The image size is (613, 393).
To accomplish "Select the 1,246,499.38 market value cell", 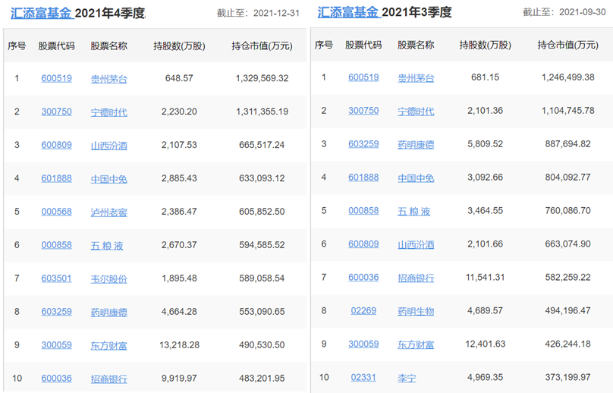I will click(568, 77).
